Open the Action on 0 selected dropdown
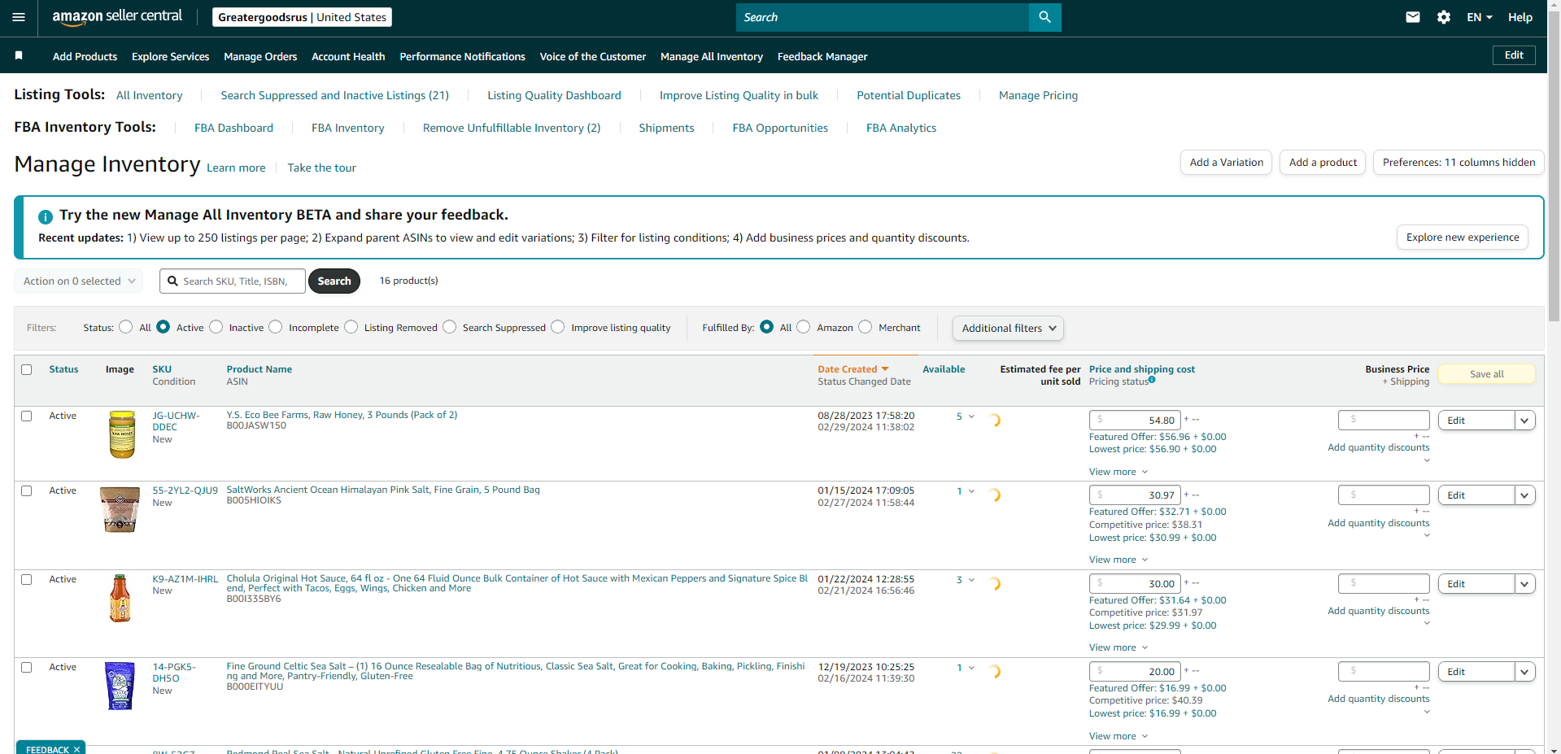Image resolution: width=1561 pixels, height=754 pixels. click(x=79, y=281)
